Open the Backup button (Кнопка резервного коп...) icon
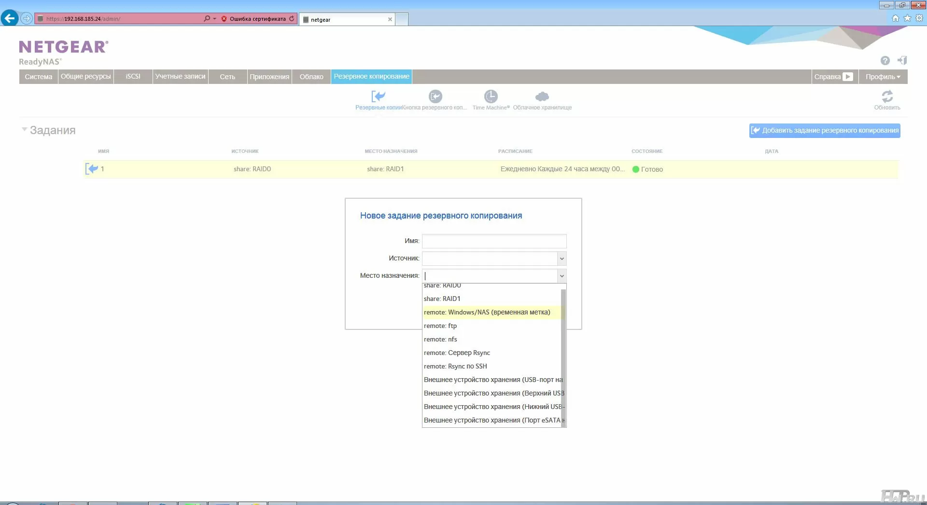The height and width of the screenshot is (505, 927). pyautogui.click(x=435, y=97)
